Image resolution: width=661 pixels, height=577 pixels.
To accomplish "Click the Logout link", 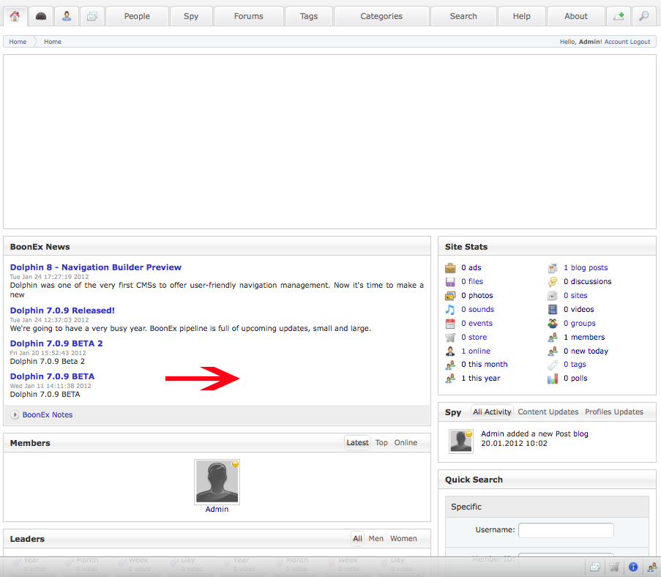I will 640,42.
